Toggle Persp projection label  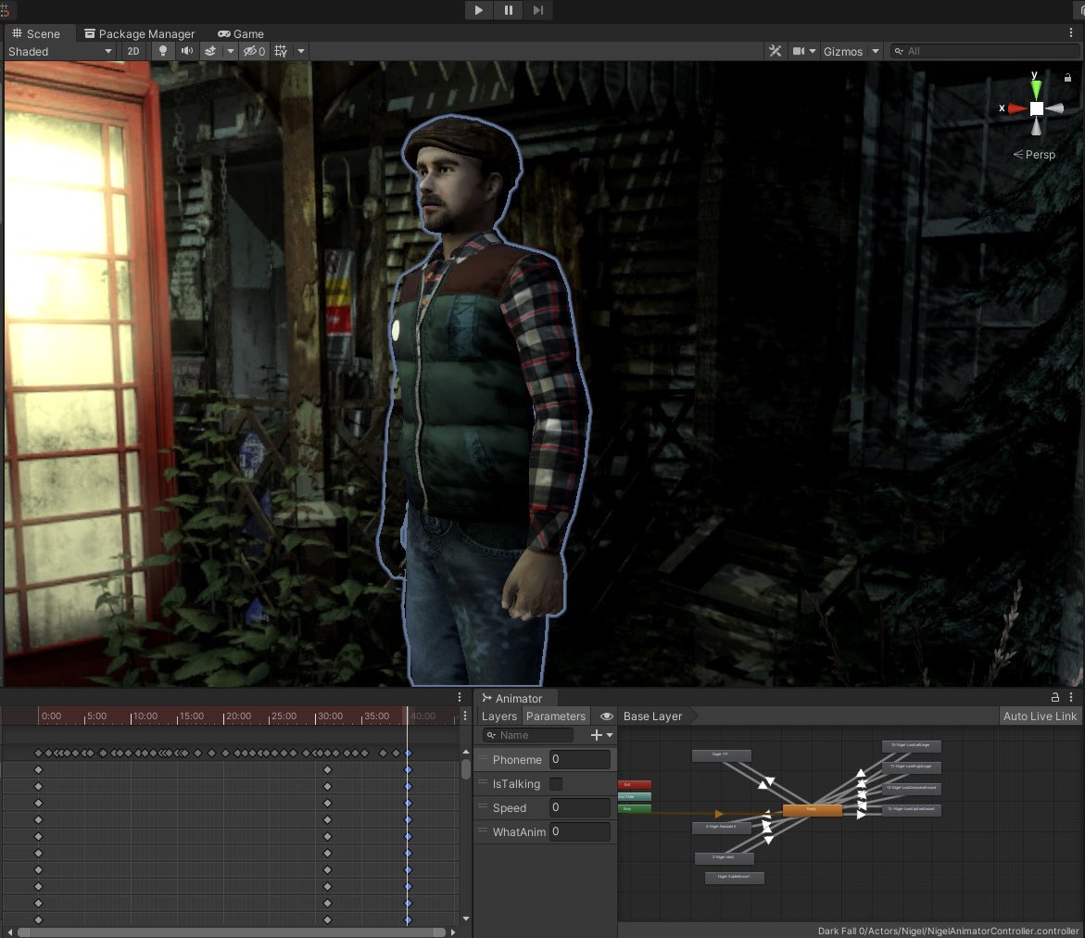pyautogui.click(x=1034, y=155)
